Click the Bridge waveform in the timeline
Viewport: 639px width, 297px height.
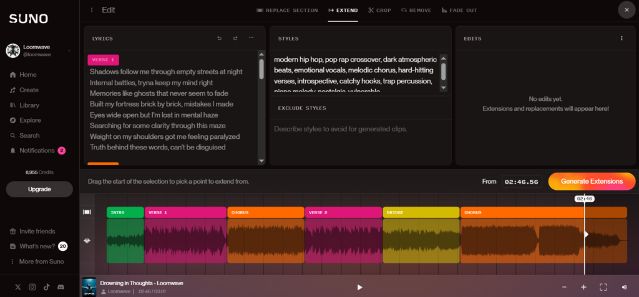pyautogui.click(x=421, y=241)
